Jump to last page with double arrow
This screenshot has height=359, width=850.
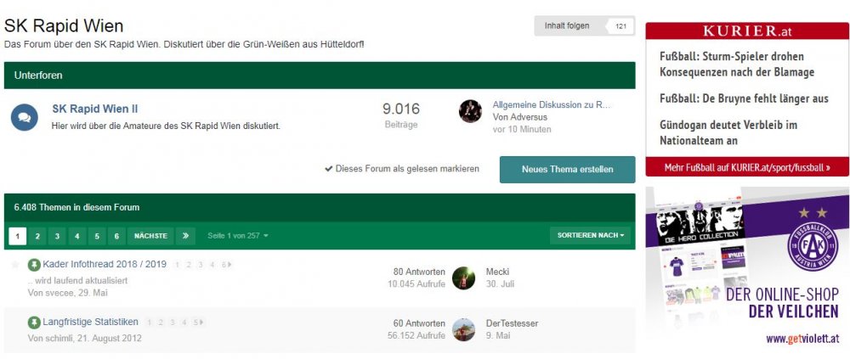(x=185, y=236)
